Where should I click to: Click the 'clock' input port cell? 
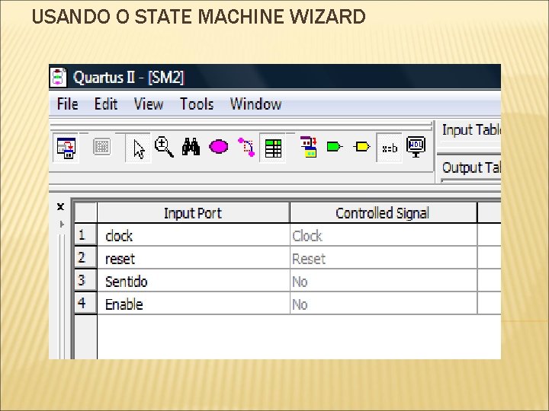(194, 235)
